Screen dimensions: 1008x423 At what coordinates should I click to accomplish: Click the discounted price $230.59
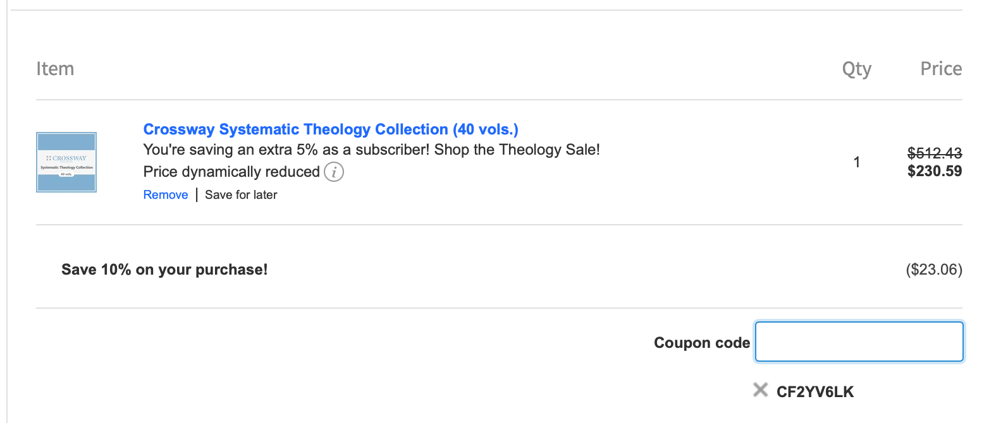click(934, 171)
